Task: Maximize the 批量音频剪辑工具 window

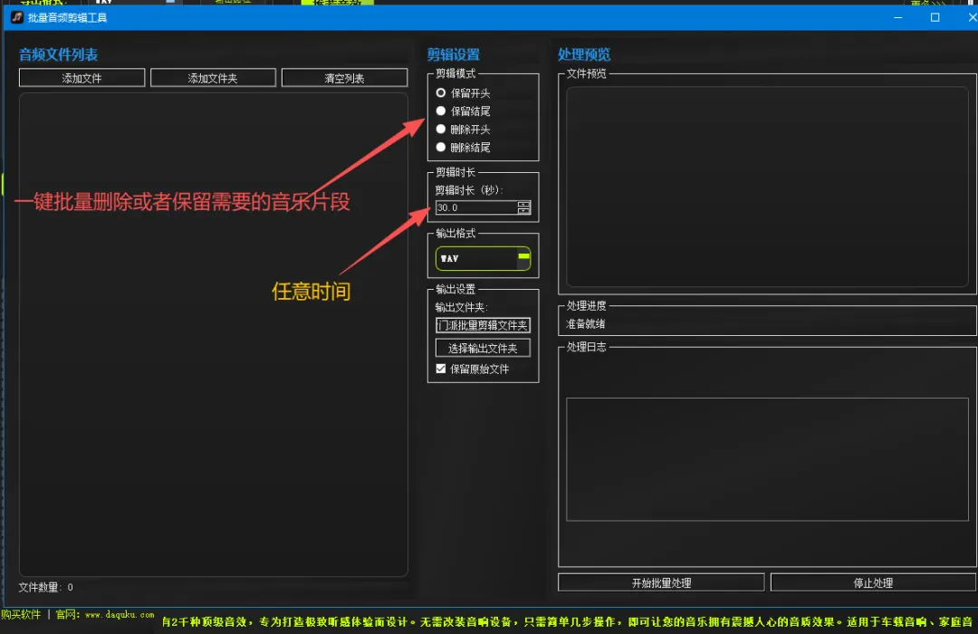Action: coord(935,17)
